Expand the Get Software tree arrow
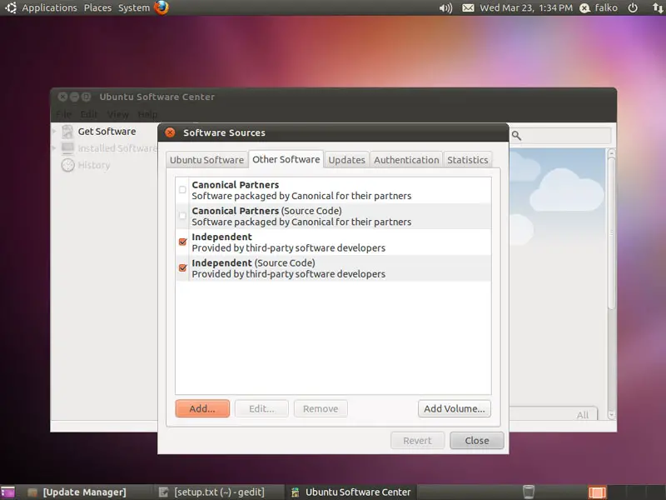The width and height of the screenshot is (666, 500). (x=54, y=132)
